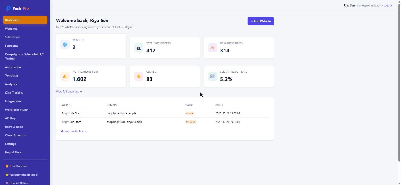Click the globe icon in Websites card
This screenshot has height=185, width=401.
click(65, 44)
